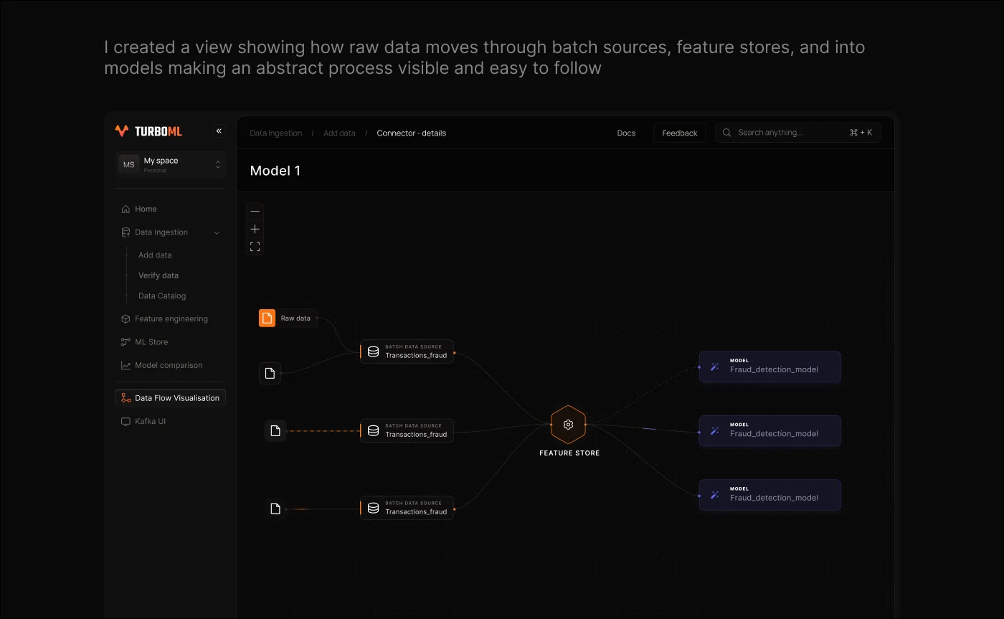1004x619 pixels.
Task: Select the bottom Transactions_fraud batch source node
Action: pos(407,508)
